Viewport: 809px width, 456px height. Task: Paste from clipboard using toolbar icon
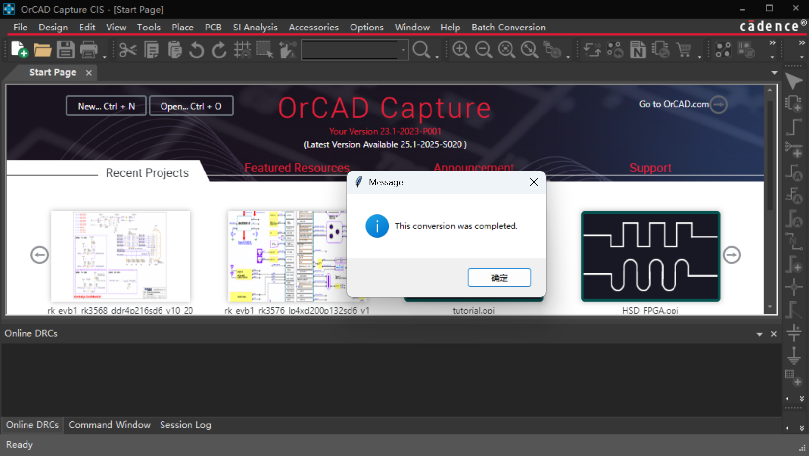tap(174, 50)
